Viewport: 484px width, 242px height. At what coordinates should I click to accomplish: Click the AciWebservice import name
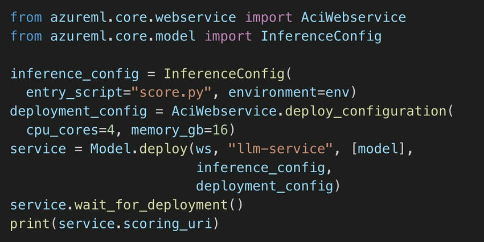click(x=354, y=17)
